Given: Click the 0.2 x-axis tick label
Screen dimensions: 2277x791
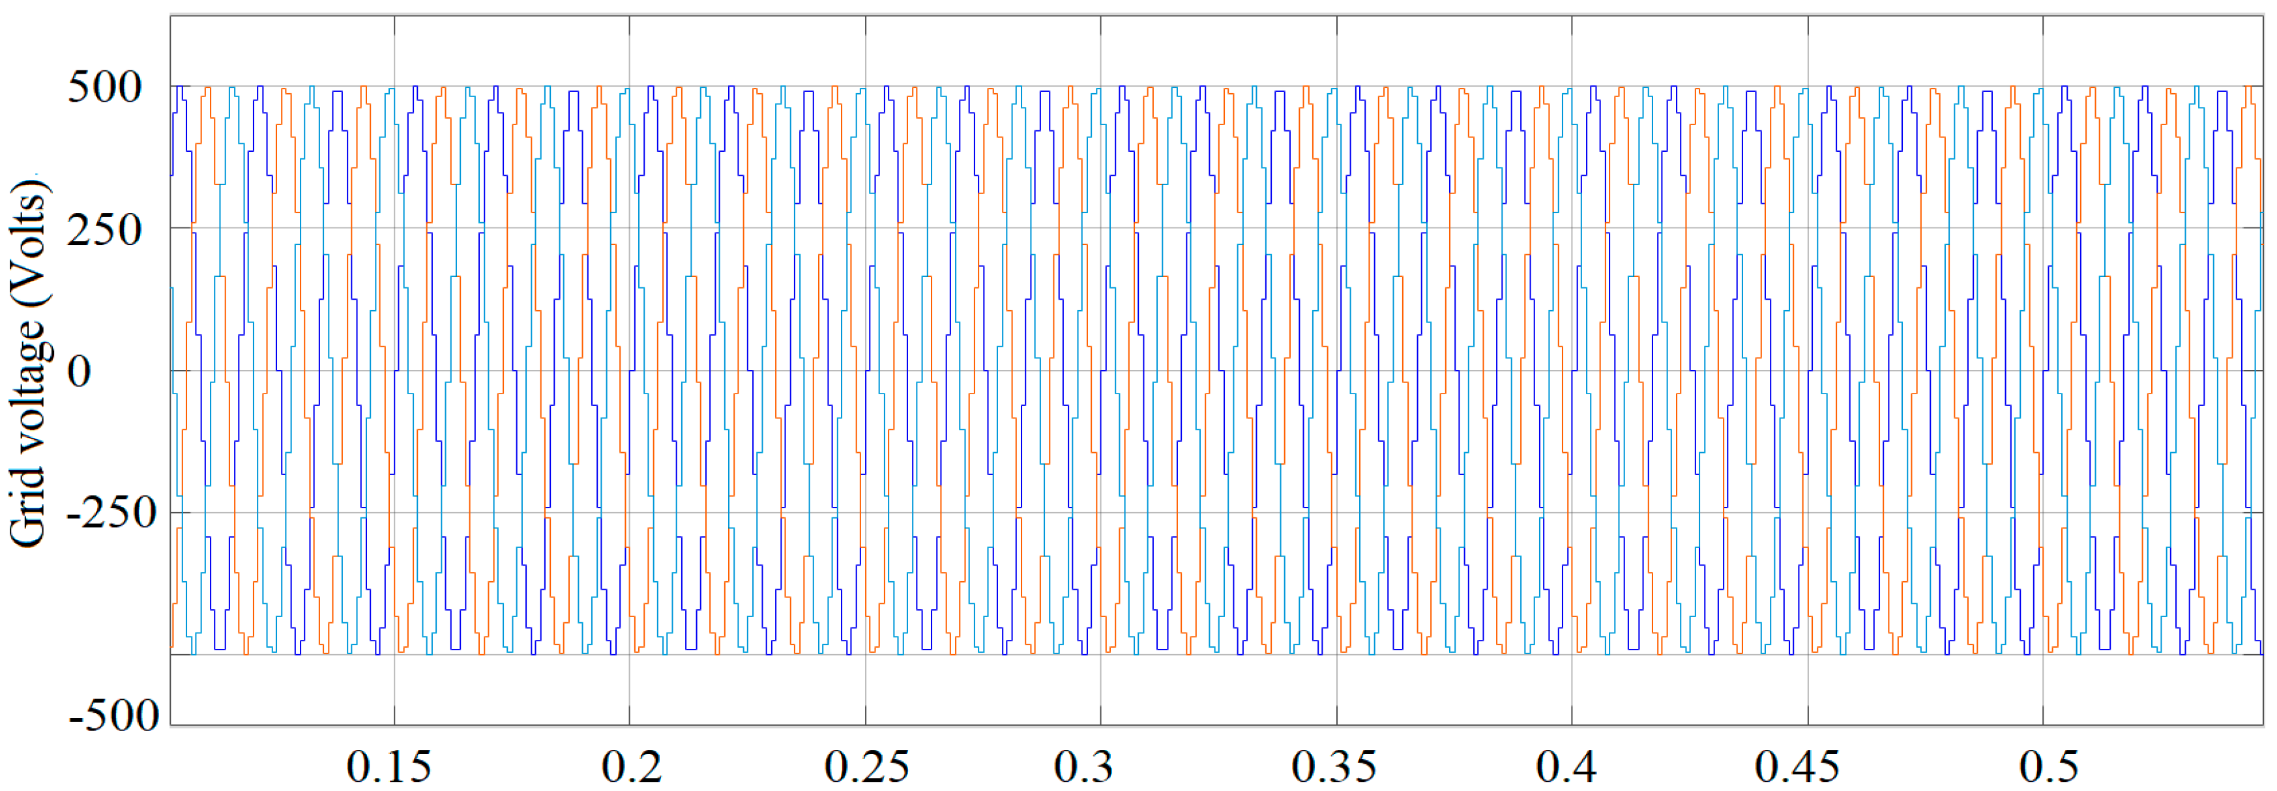Looking at the screenshot, I should point(631,767).
